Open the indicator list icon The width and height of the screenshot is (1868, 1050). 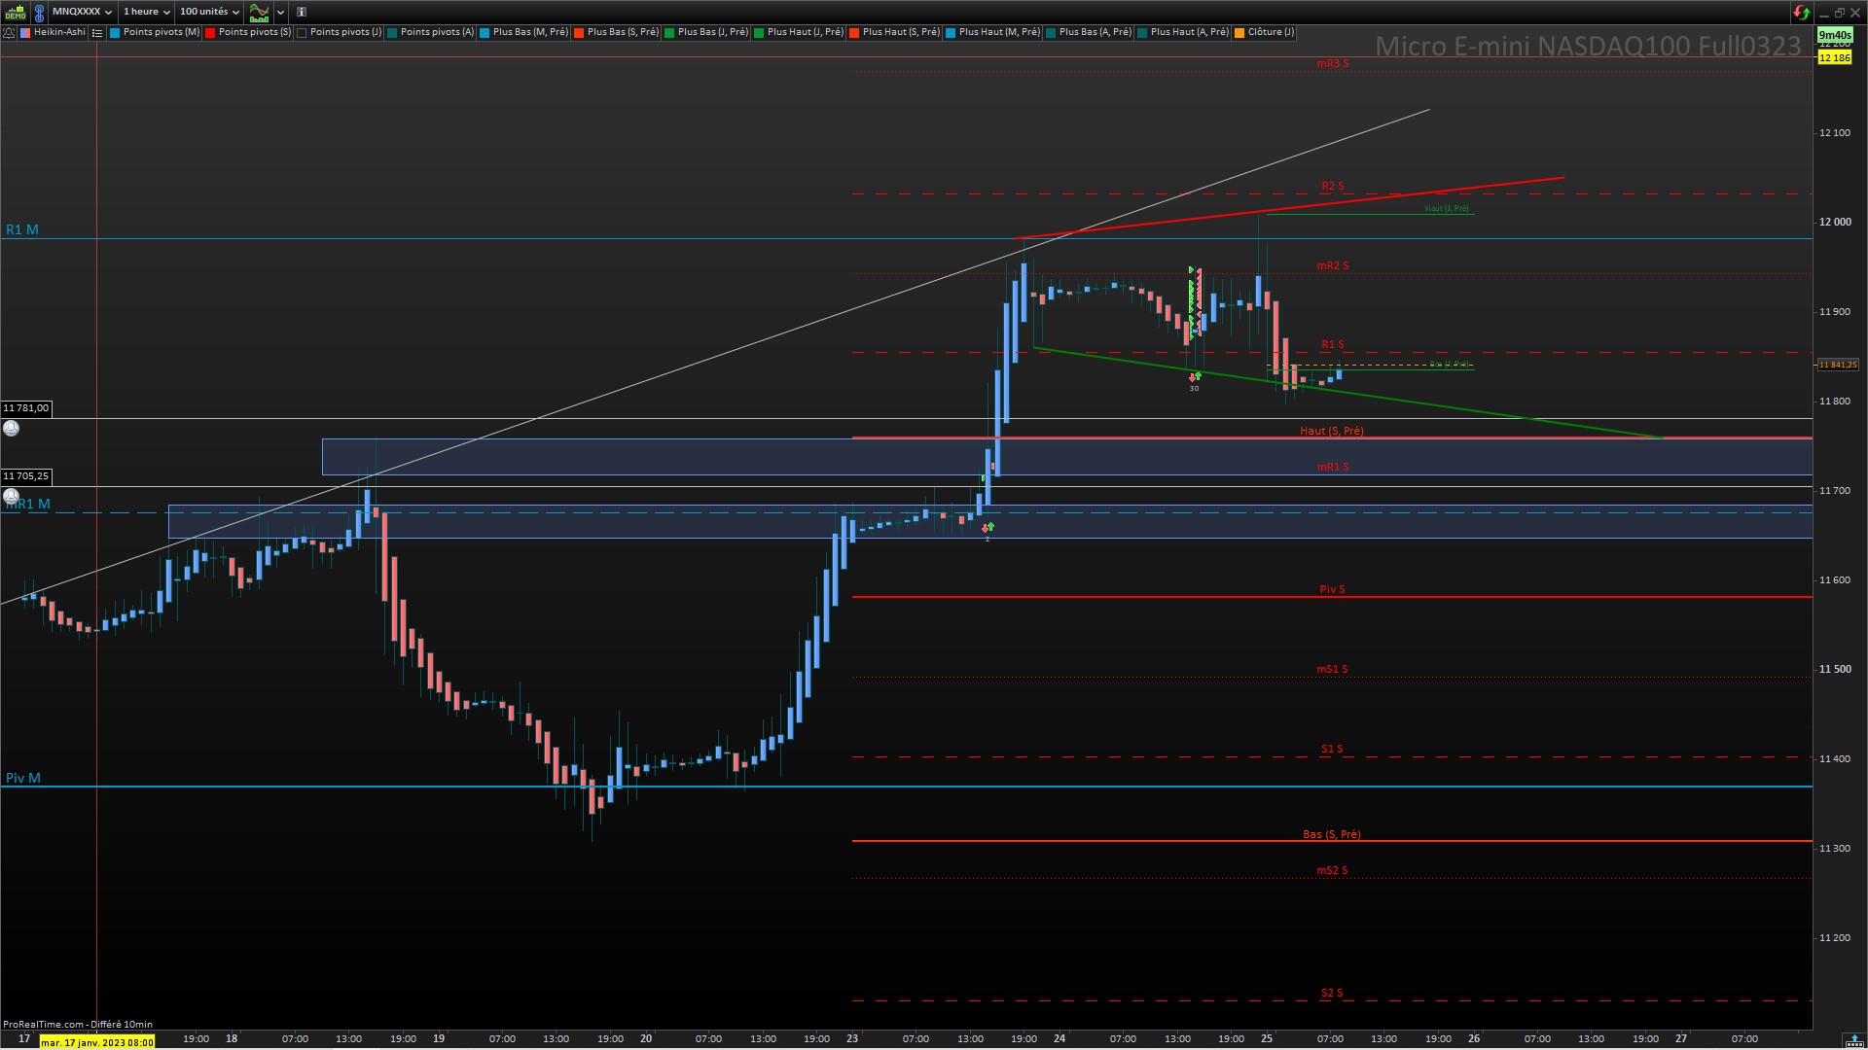coord(97,32)
